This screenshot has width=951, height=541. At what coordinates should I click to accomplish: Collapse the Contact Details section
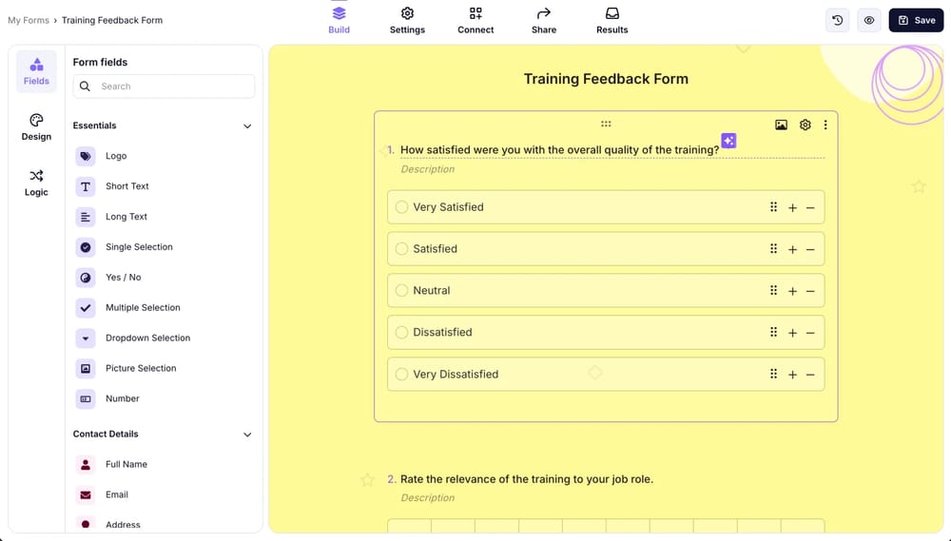pyautogui.click(x=247, y=435)
